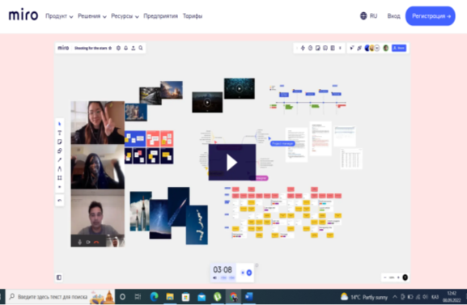Select the Frame tool

(60, 178)
